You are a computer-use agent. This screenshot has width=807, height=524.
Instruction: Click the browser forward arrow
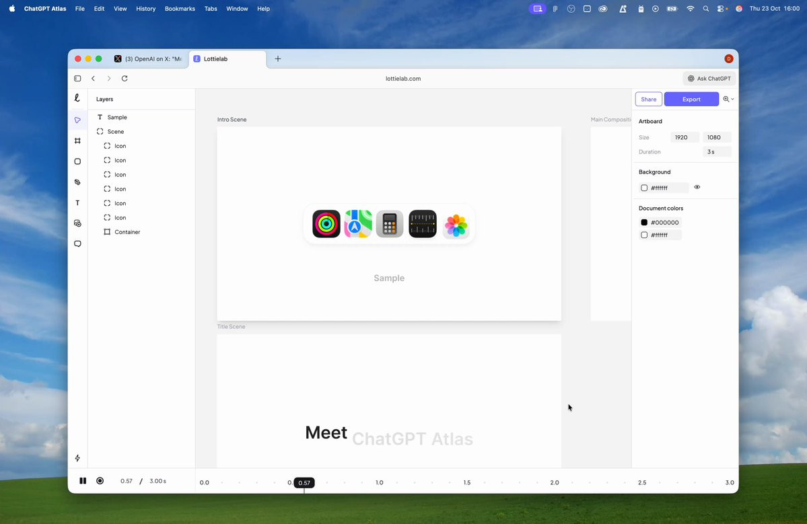pos(108,79)
